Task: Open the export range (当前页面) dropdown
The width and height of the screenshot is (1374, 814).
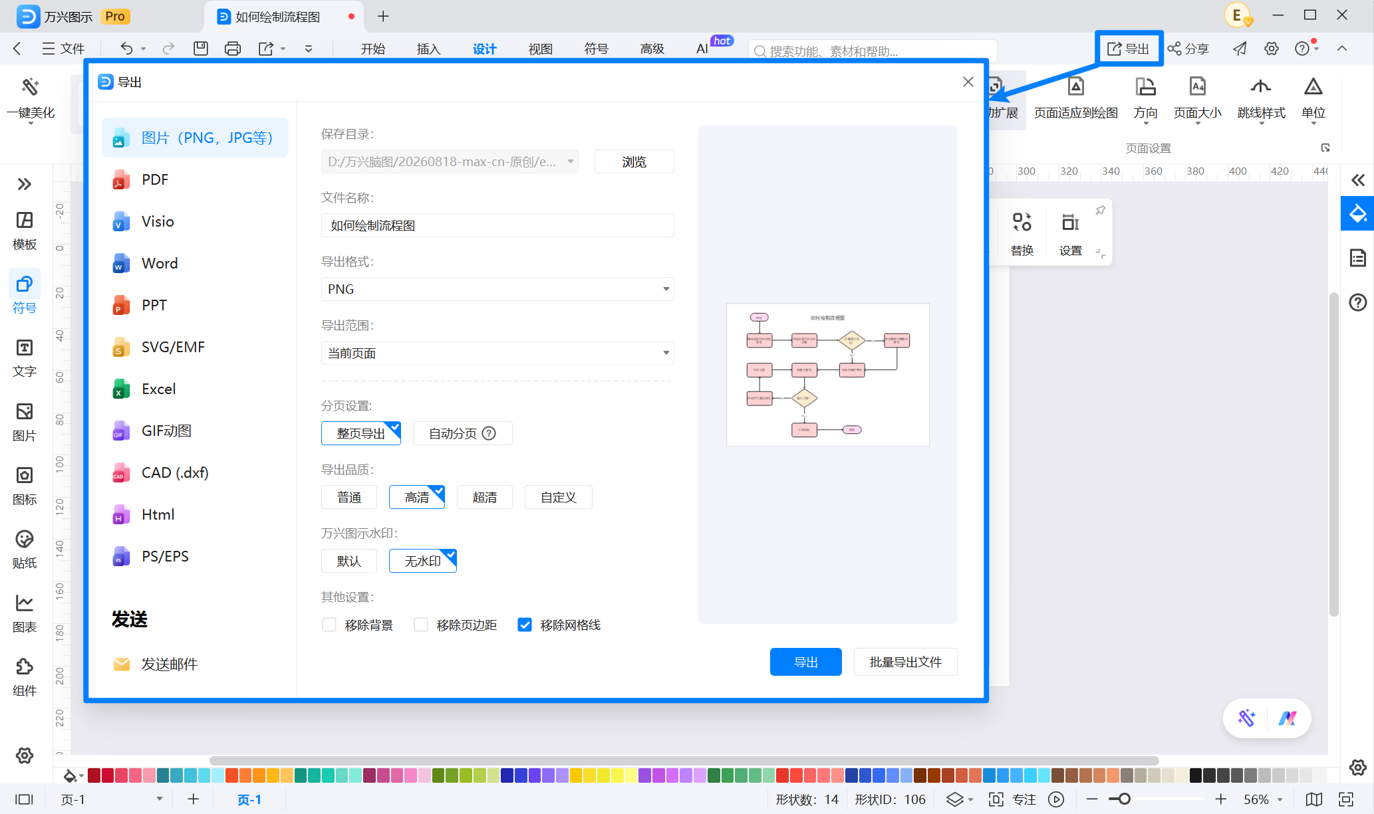Action: point(497,353)
